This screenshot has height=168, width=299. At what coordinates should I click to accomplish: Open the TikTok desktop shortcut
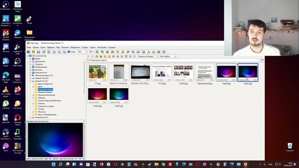[x=29, y=20]
